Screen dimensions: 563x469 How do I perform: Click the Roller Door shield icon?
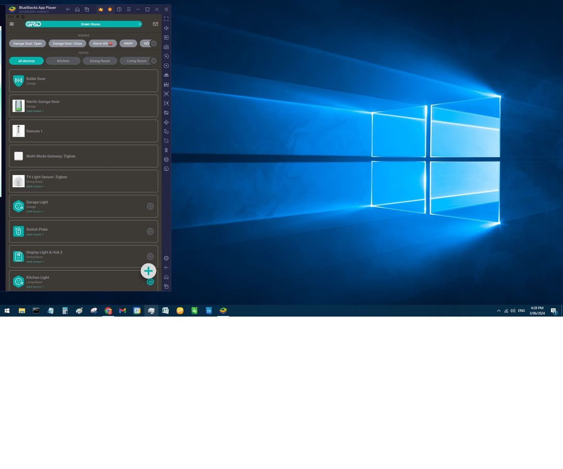(x=18, y=81)
